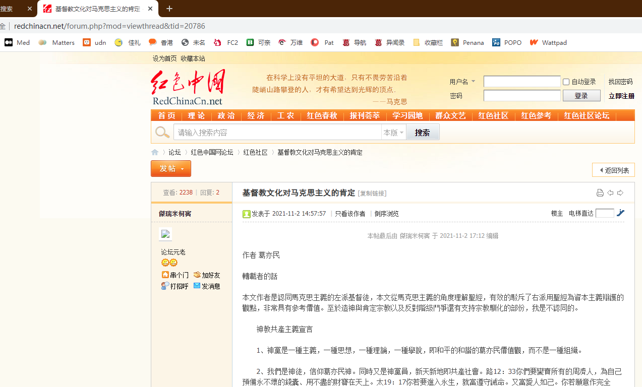Click the 返回列表 back to list link

614,170
